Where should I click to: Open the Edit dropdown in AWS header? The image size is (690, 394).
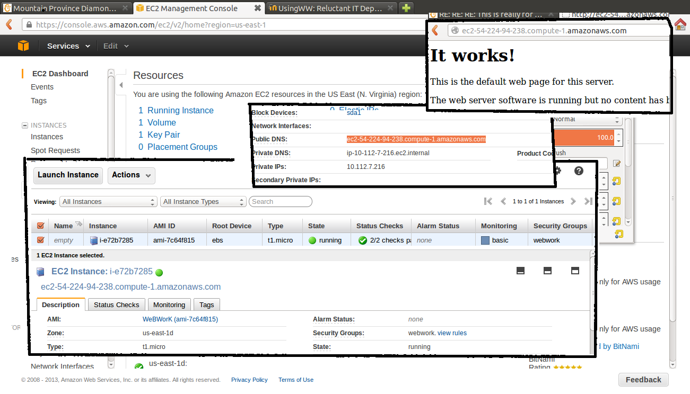pos(116,46)
